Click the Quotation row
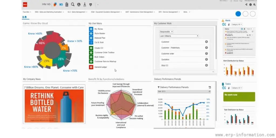276x138 pixels. [x=184, y=60]
